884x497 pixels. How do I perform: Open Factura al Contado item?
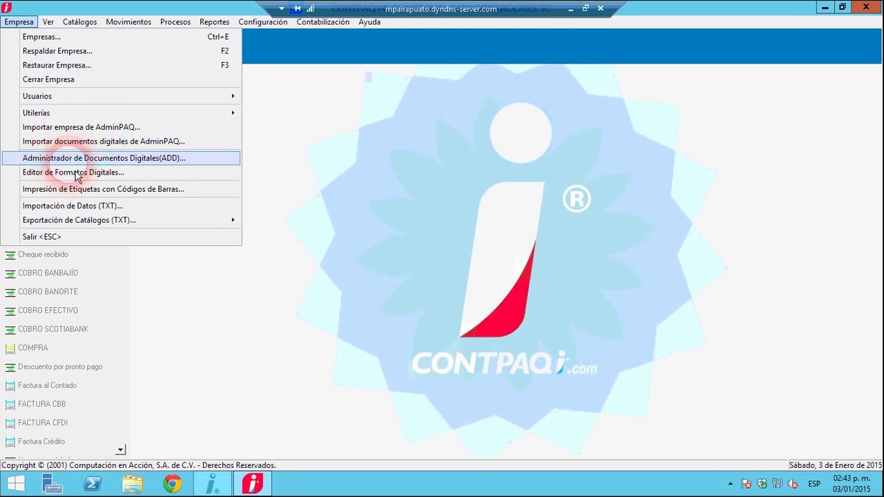point(47,385)
